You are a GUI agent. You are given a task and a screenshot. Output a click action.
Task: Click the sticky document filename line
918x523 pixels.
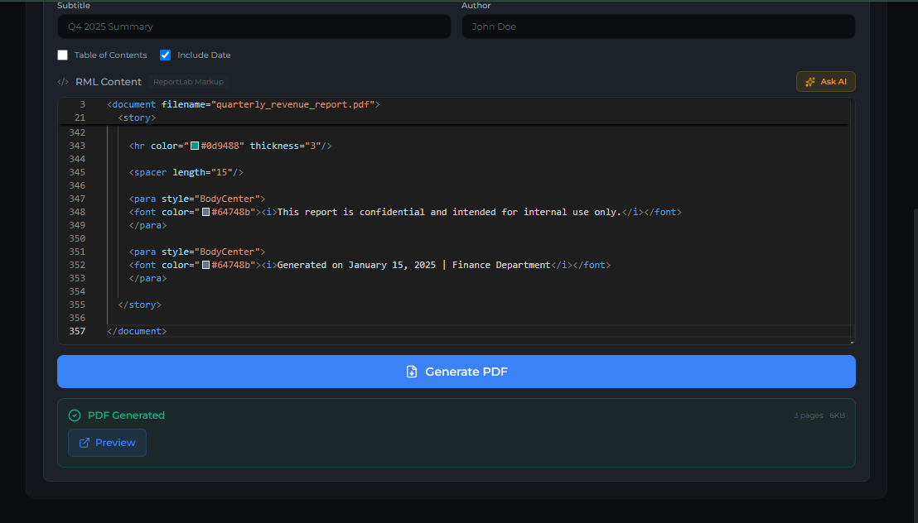(x=244, y=104)
